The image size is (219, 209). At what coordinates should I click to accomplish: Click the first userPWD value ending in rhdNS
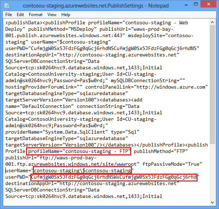[x=114, y=48]
